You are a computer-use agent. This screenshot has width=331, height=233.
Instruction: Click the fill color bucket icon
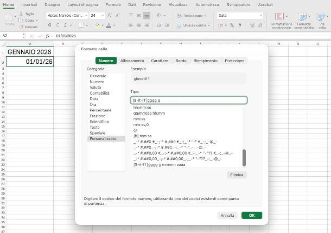tap(97, 25)
